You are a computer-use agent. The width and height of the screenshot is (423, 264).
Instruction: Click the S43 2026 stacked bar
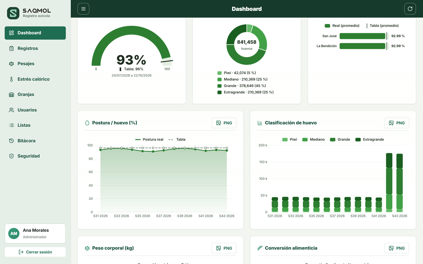coord(399,183)
